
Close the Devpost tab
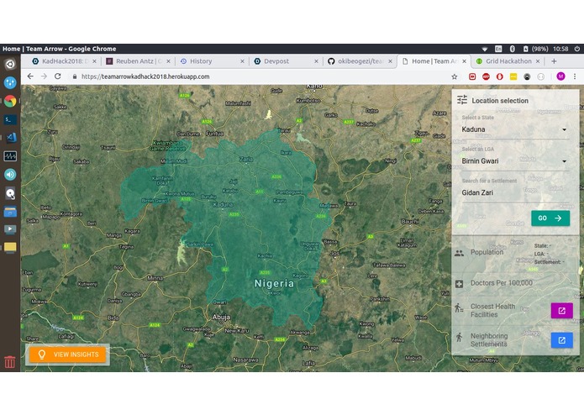click(x=316, y=61)
